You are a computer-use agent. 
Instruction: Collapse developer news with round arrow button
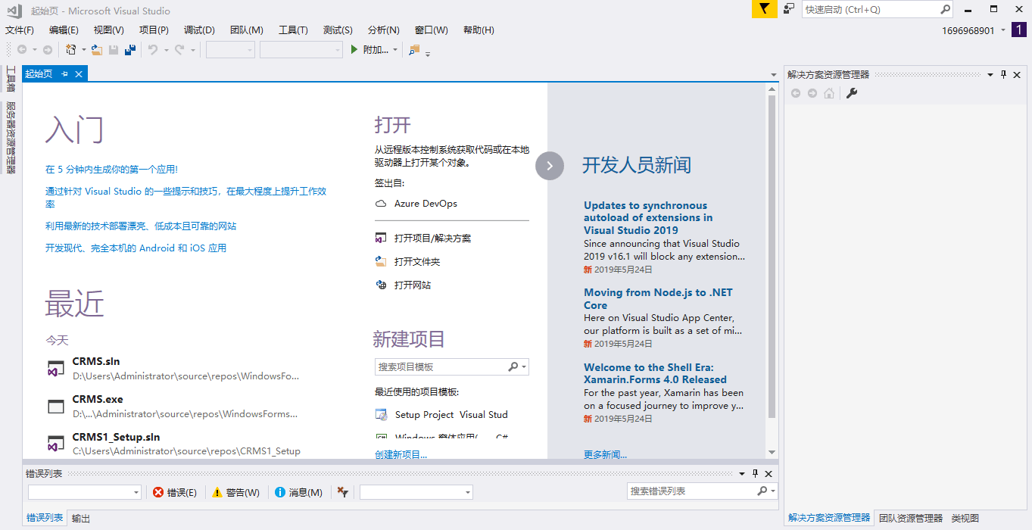tap(550, 166)
